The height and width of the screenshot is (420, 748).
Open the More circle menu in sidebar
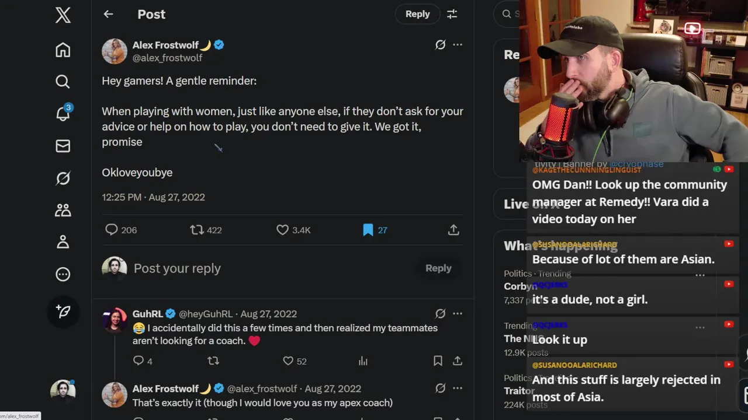point(63,274)
